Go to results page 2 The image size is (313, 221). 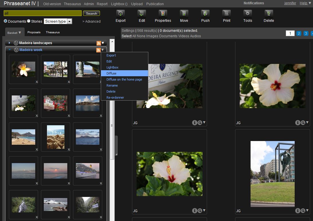(x=299, y=34)
